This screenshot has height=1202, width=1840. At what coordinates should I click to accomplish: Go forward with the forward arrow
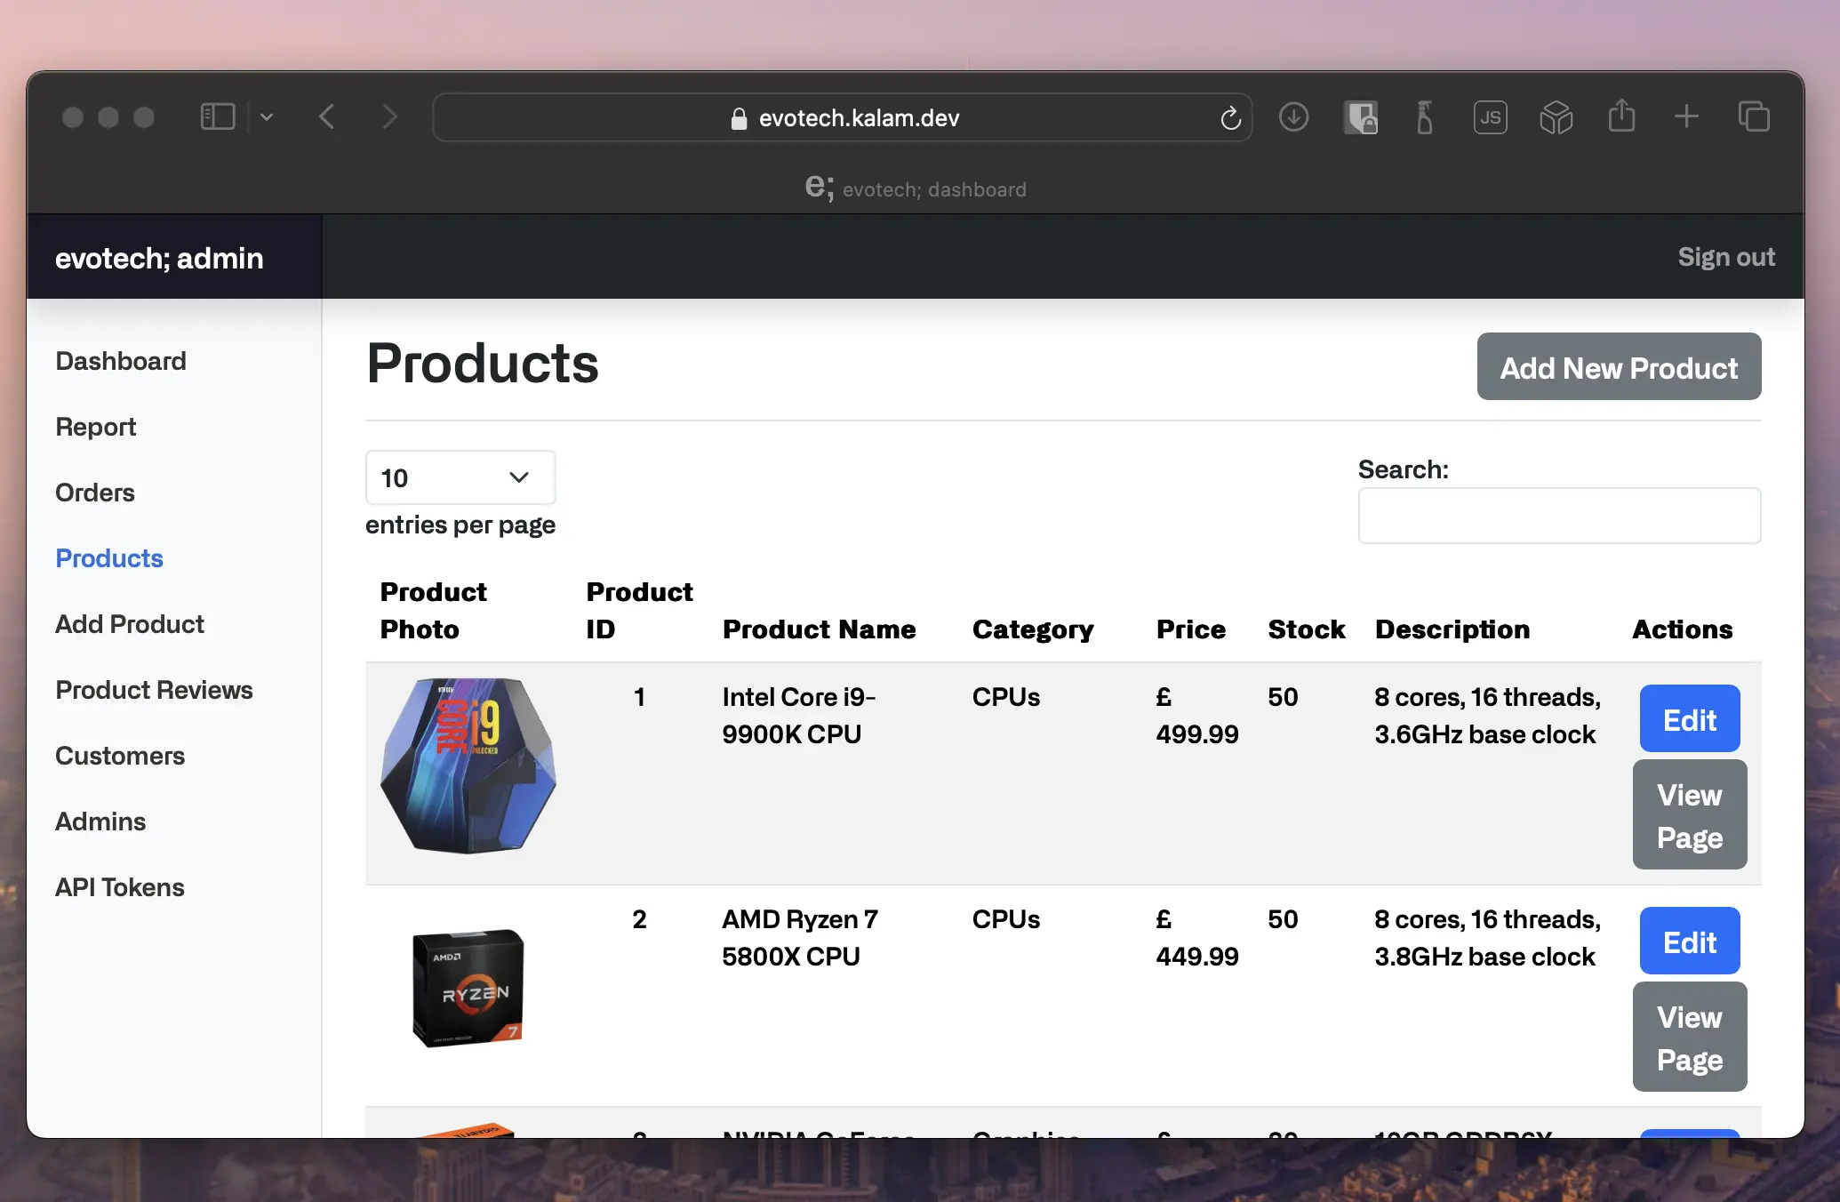(x=389, y=117)
